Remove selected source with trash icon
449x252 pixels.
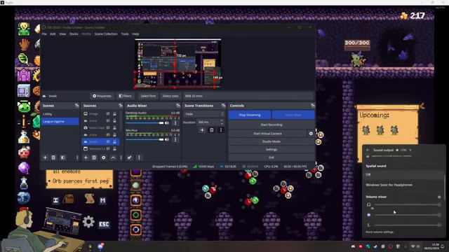tap(94, 157)
